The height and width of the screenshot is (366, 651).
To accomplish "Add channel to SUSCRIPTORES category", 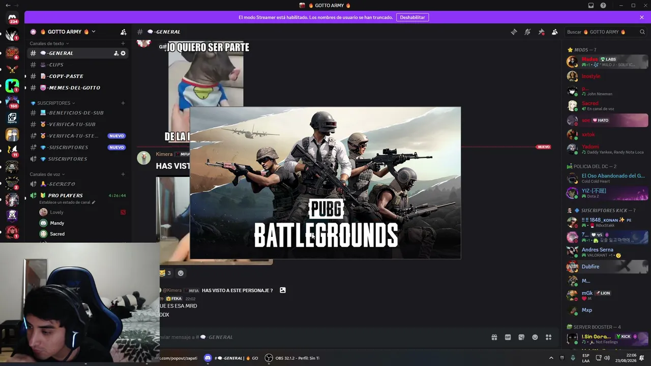I will click(123, 103).
